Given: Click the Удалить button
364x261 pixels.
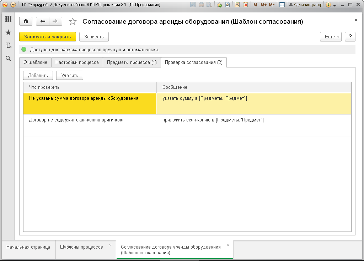Looking at the screenshot, I should [70, 75].
